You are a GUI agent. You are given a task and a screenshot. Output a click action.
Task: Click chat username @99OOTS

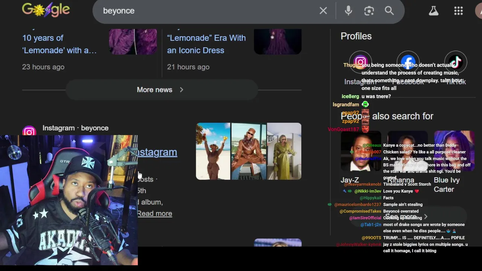[372, 238]
